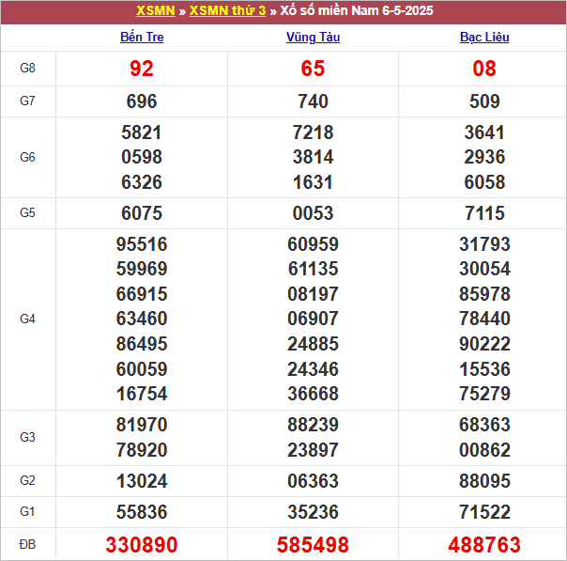The height and width of the screenshot is (561, 567).
Task: Click the G4 number 95516
Action: point(142,244)
